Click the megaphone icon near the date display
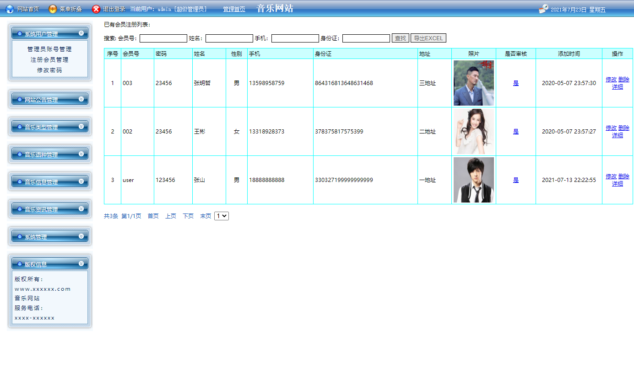The image size is (634, 368). [x=543, y=8]
